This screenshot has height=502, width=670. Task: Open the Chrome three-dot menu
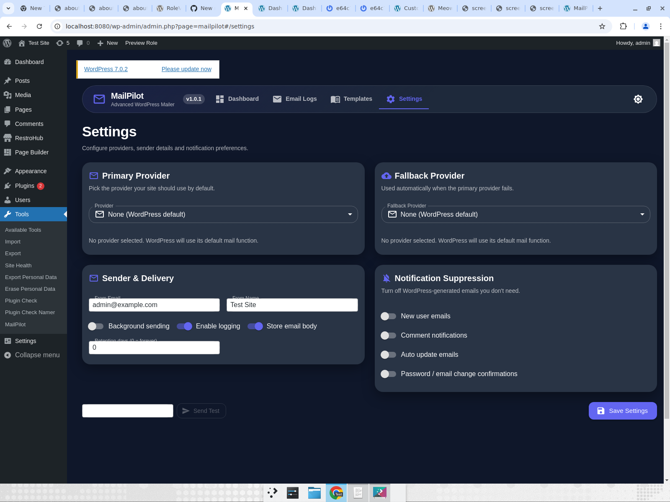coord(661,26)
